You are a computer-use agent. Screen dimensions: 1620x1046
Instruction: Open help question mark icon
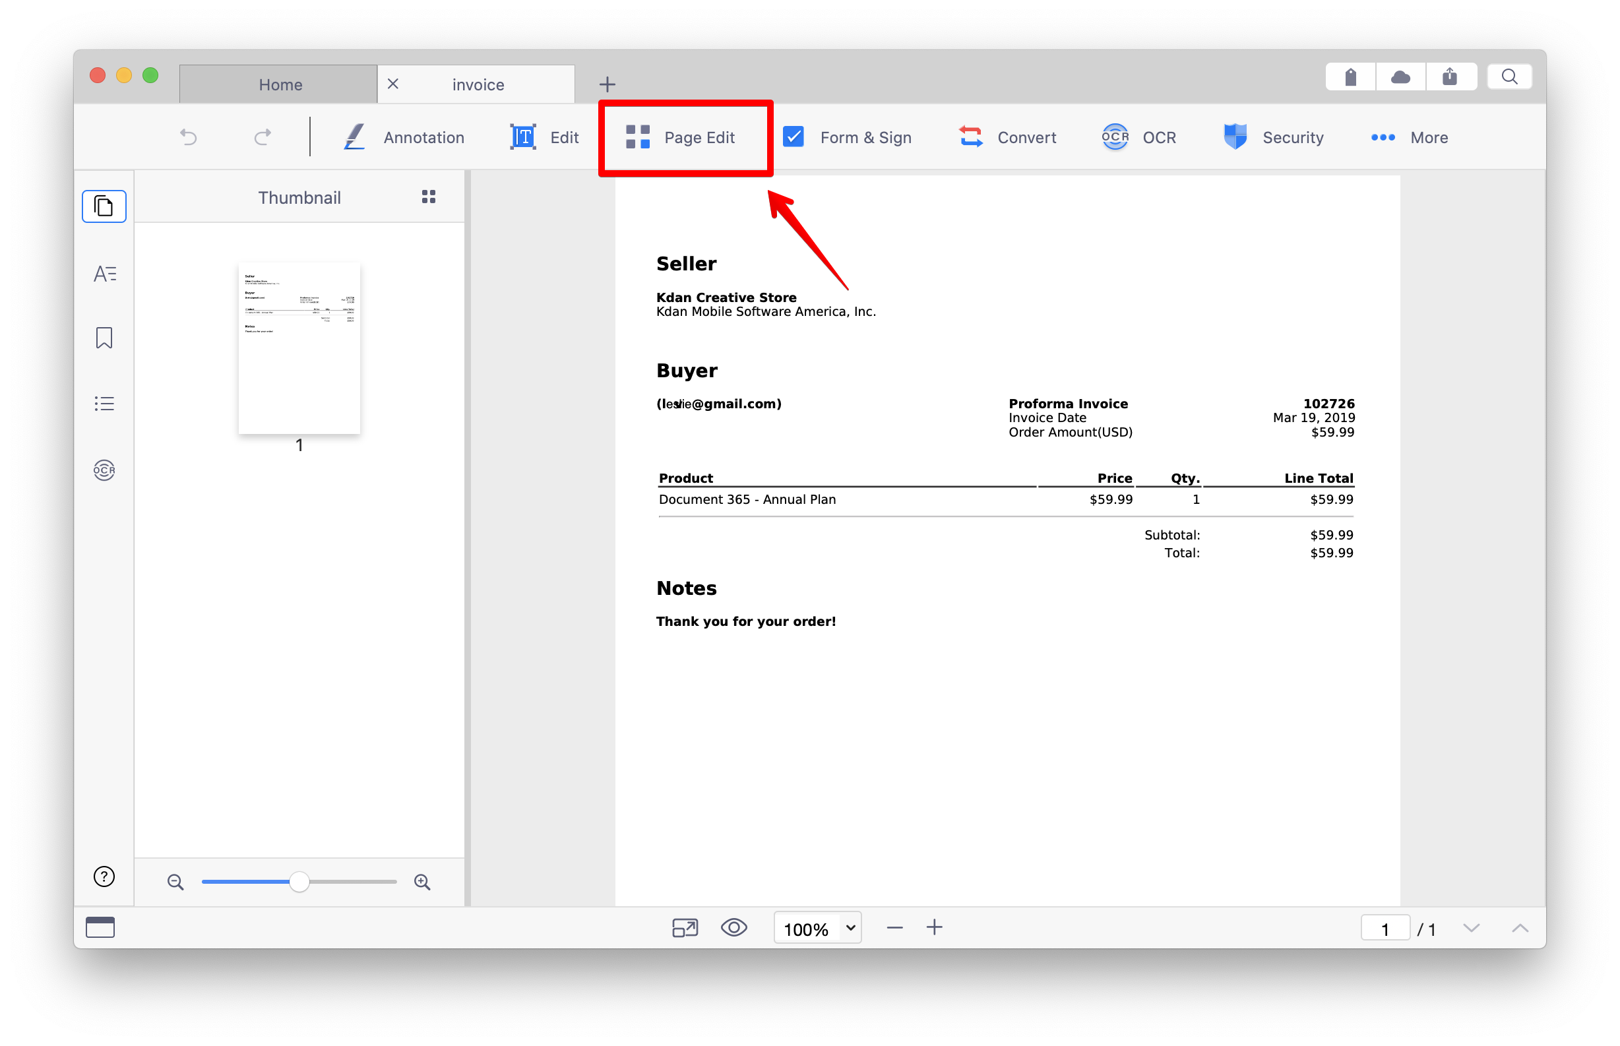coord(104,877)
